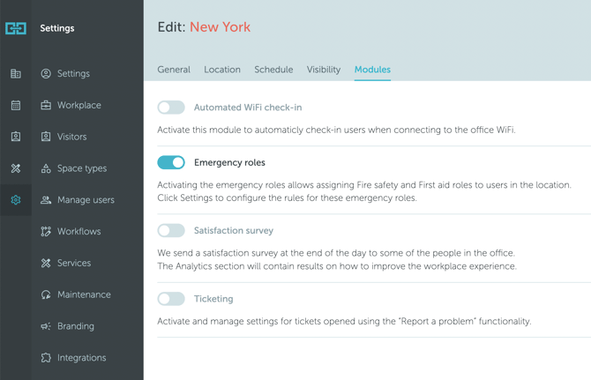This screenshot has width=591, height=380.
Task: Select Maintenance in the settings menu
Action: [x=84, y=294]
